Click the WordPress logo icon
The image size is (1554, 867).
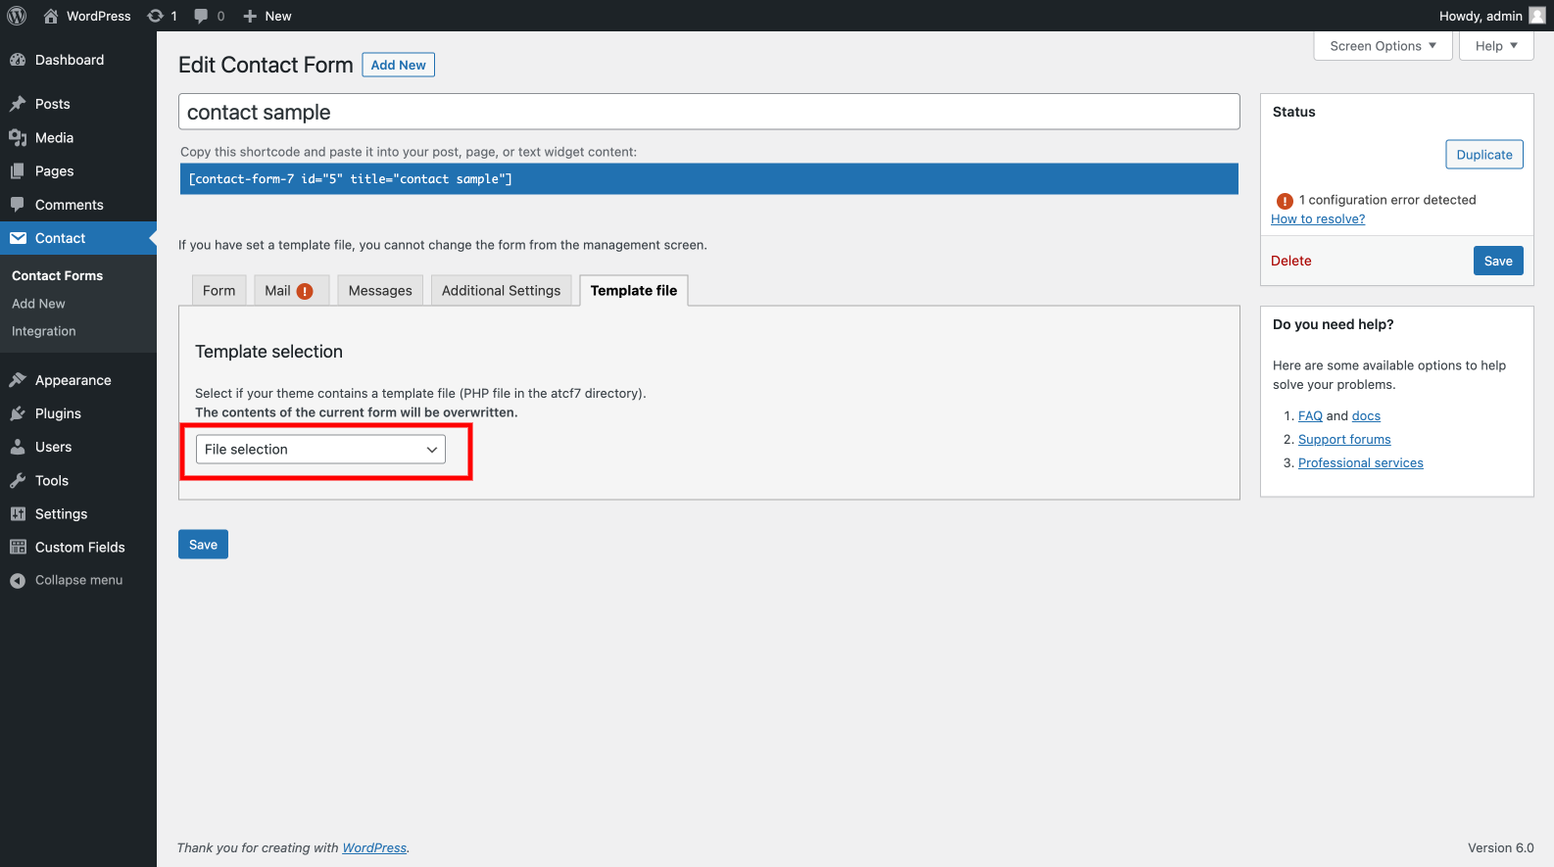point(17,16)
